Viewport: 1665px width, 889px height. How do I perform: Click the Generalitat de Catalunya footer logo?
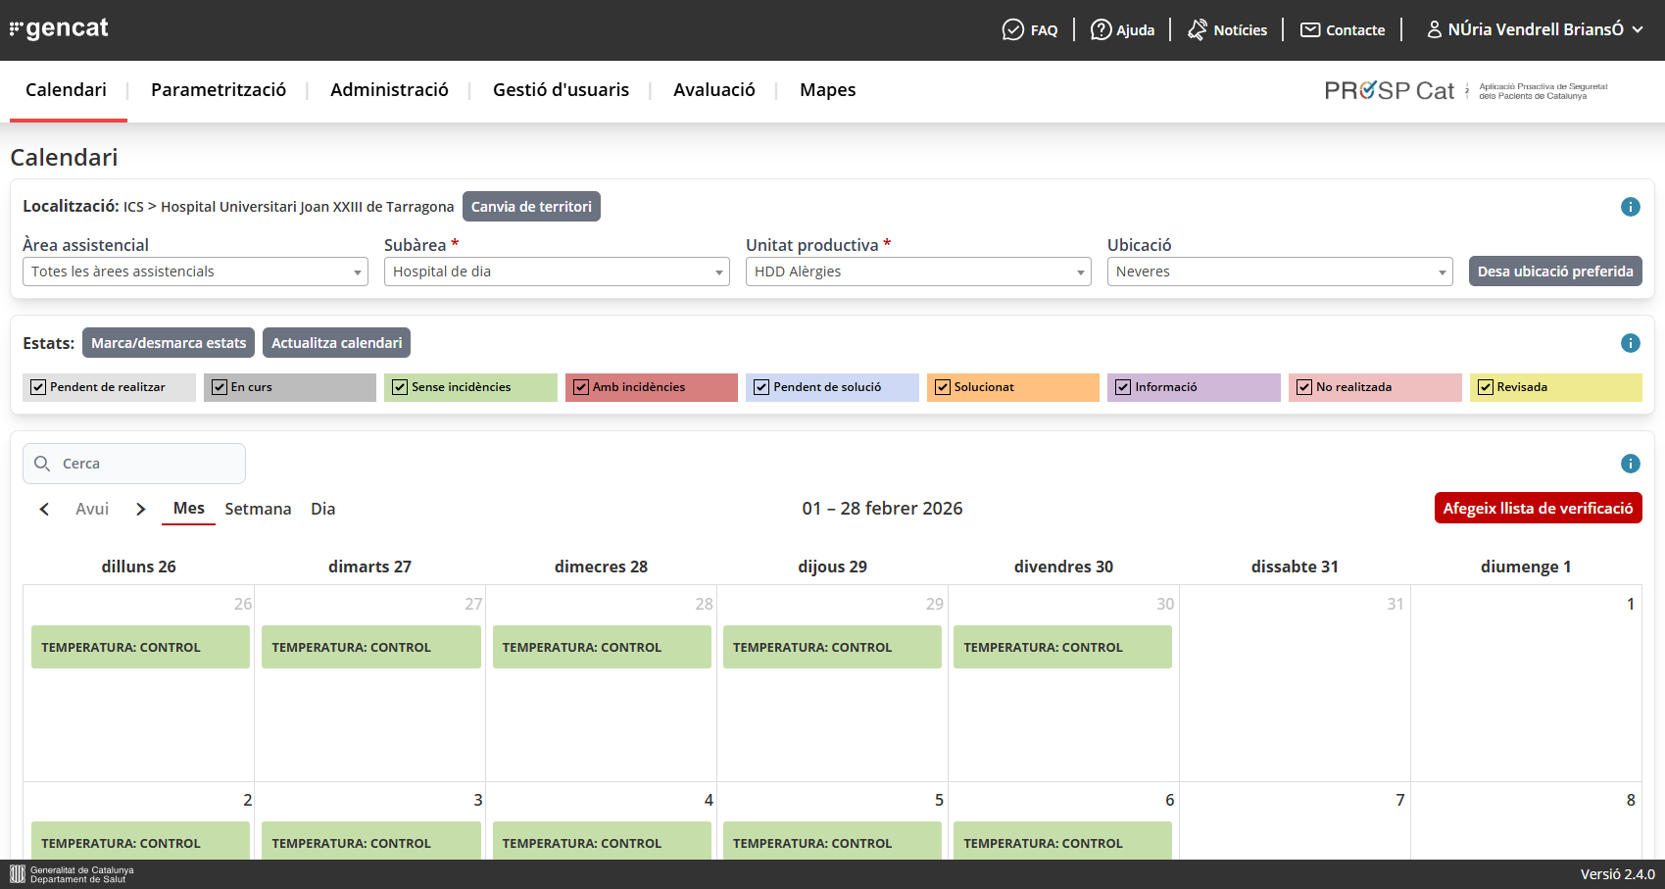click(x=72, y=874)
